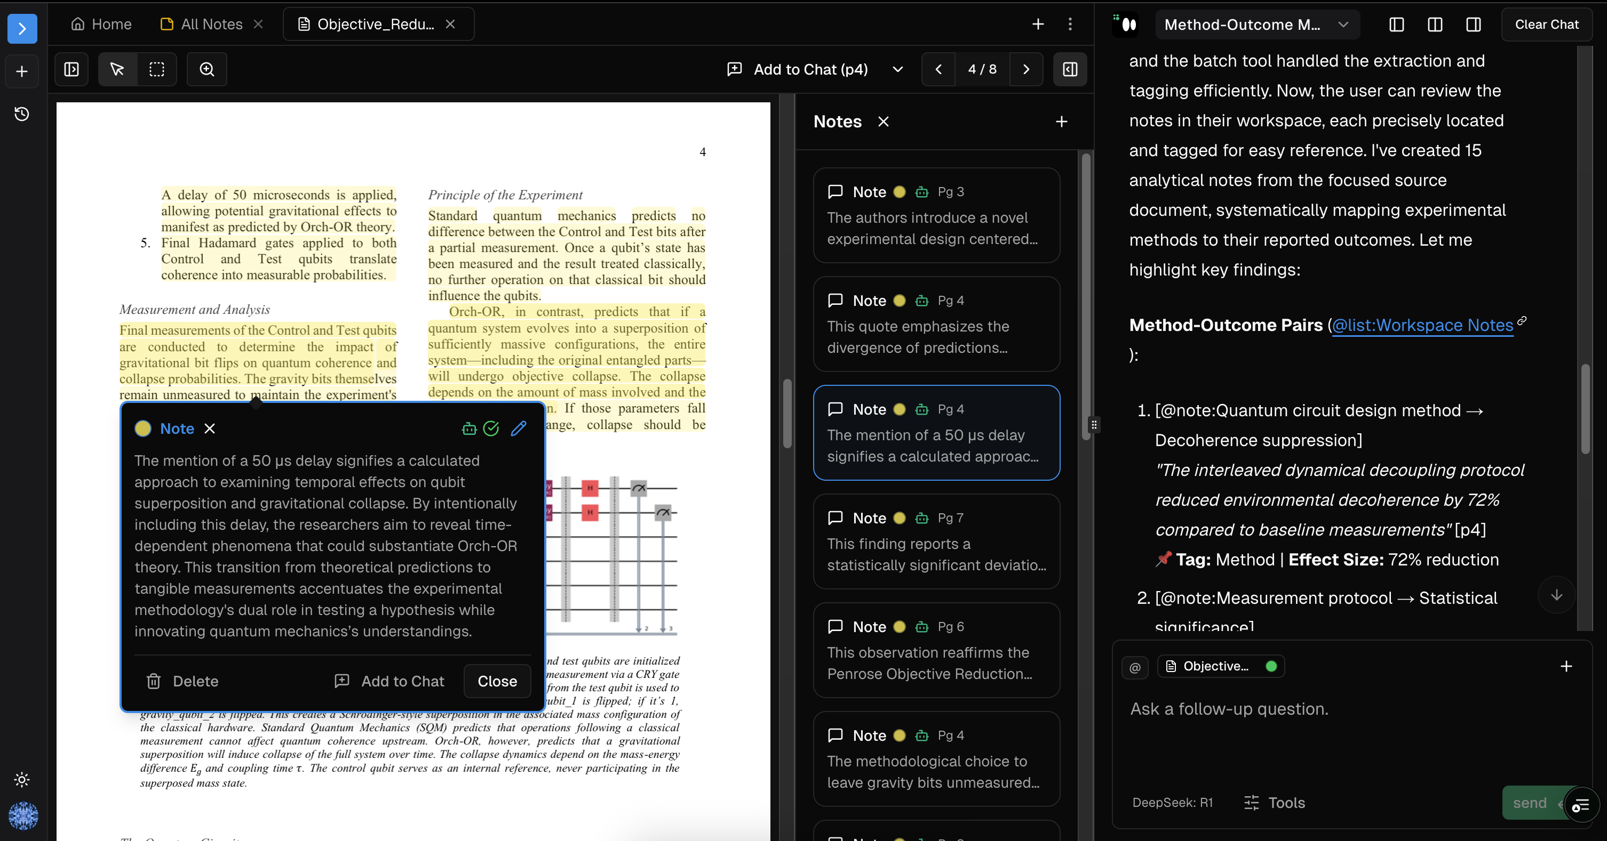Click the panel divider drag handle
Viewport: 1607px width, 841px height.
(x=1094, y=425)
